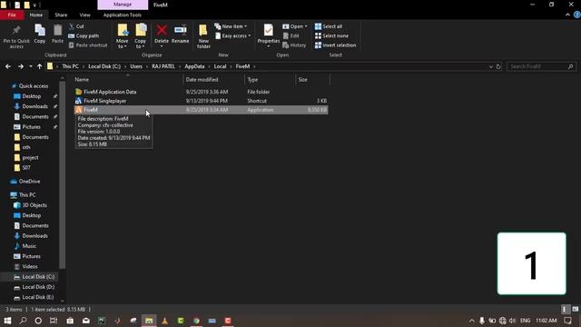Click Copy path in Clipboard group
The height and width of the screenshot is (327, 581).
coord(84,35)
